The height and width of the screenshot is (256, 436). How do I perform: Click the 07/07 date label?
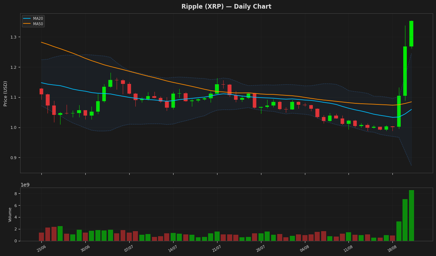[x=129, y=248]
